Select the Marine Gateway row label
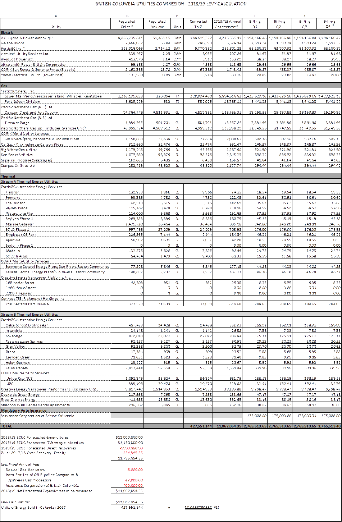The height and width of the screenshot is (522, 342). pyautogui.click(x=19, y=224)
